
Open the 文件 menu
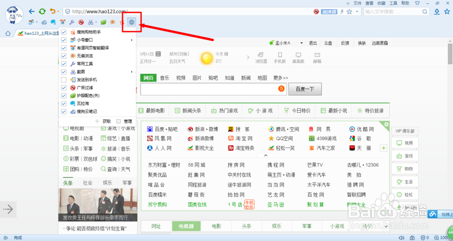tap(358, 3)
